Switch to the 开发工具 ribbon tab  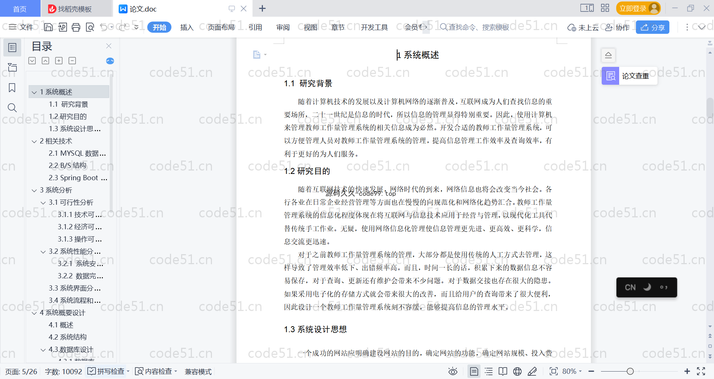(x=374, y=27)
